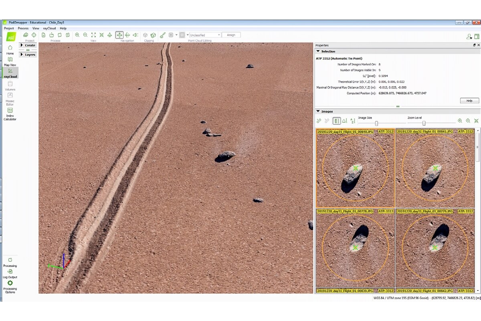Click the view all fit-to-screen icon
481x321 pixels.
point(93,35)
